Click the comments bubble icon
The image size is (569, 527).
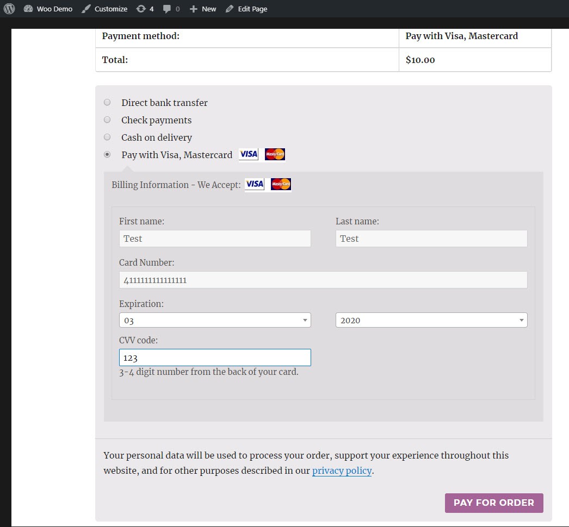point(167,9)
